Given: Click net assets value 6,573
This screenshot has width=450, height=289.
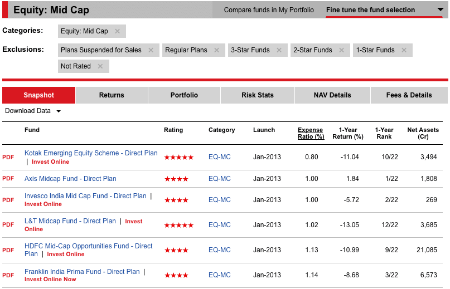Looking at the screenshot, I should (429, 275).
